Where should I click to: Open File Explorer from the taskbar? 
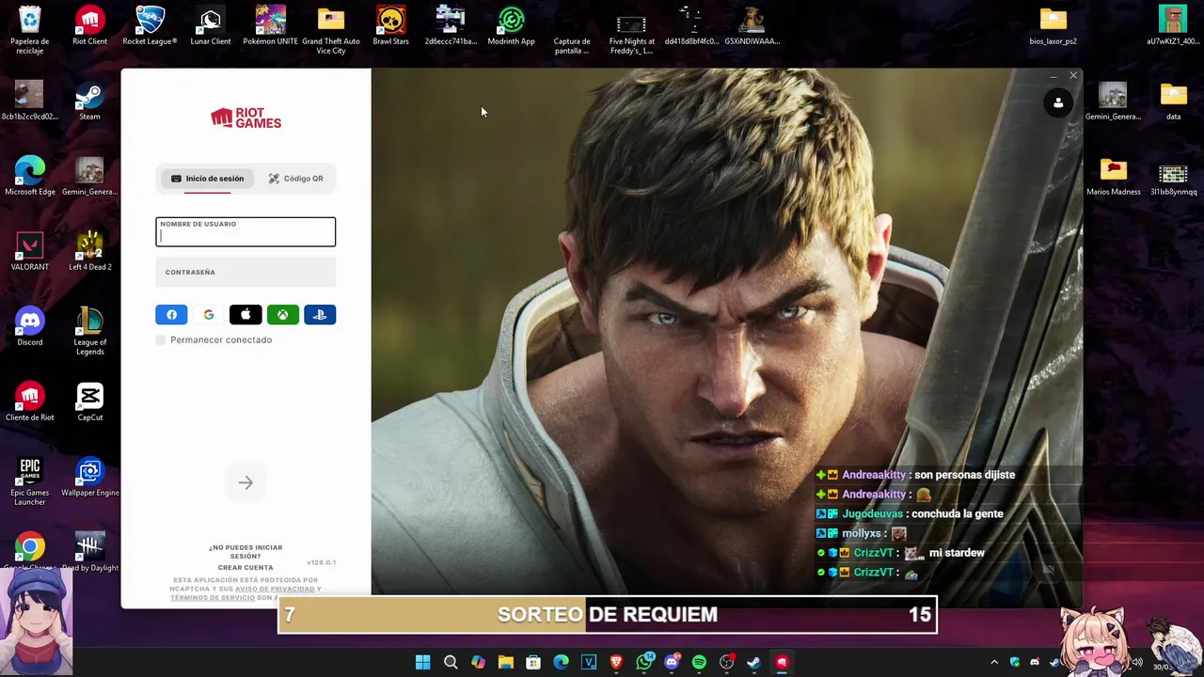tap(506, 663)
